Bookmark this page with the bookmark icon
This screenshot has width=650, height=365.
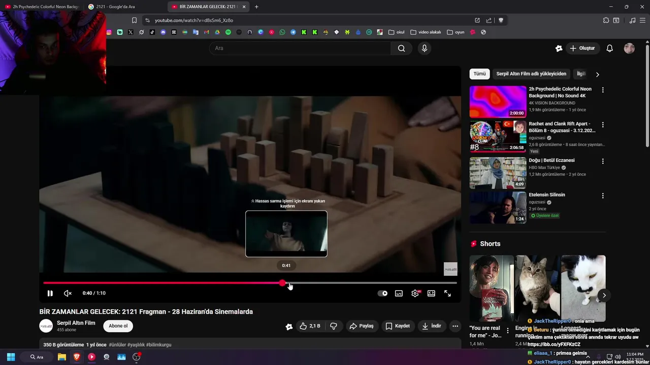click(x=134, y=20)
